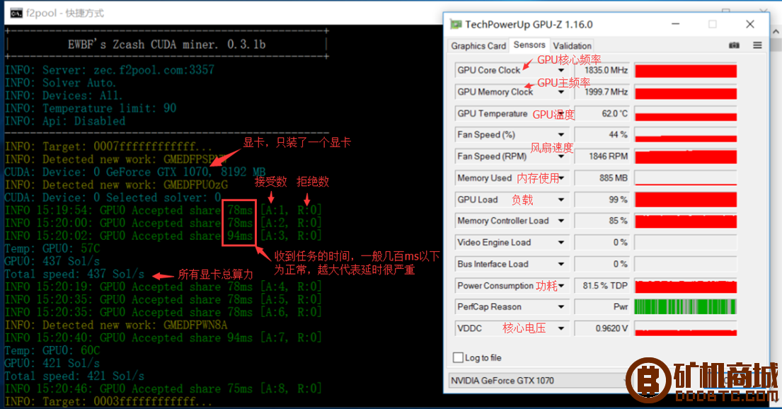Click the 1999.7 MHz memory clock value
Viewport: 782px width, 409px height.
coord(602,92)
